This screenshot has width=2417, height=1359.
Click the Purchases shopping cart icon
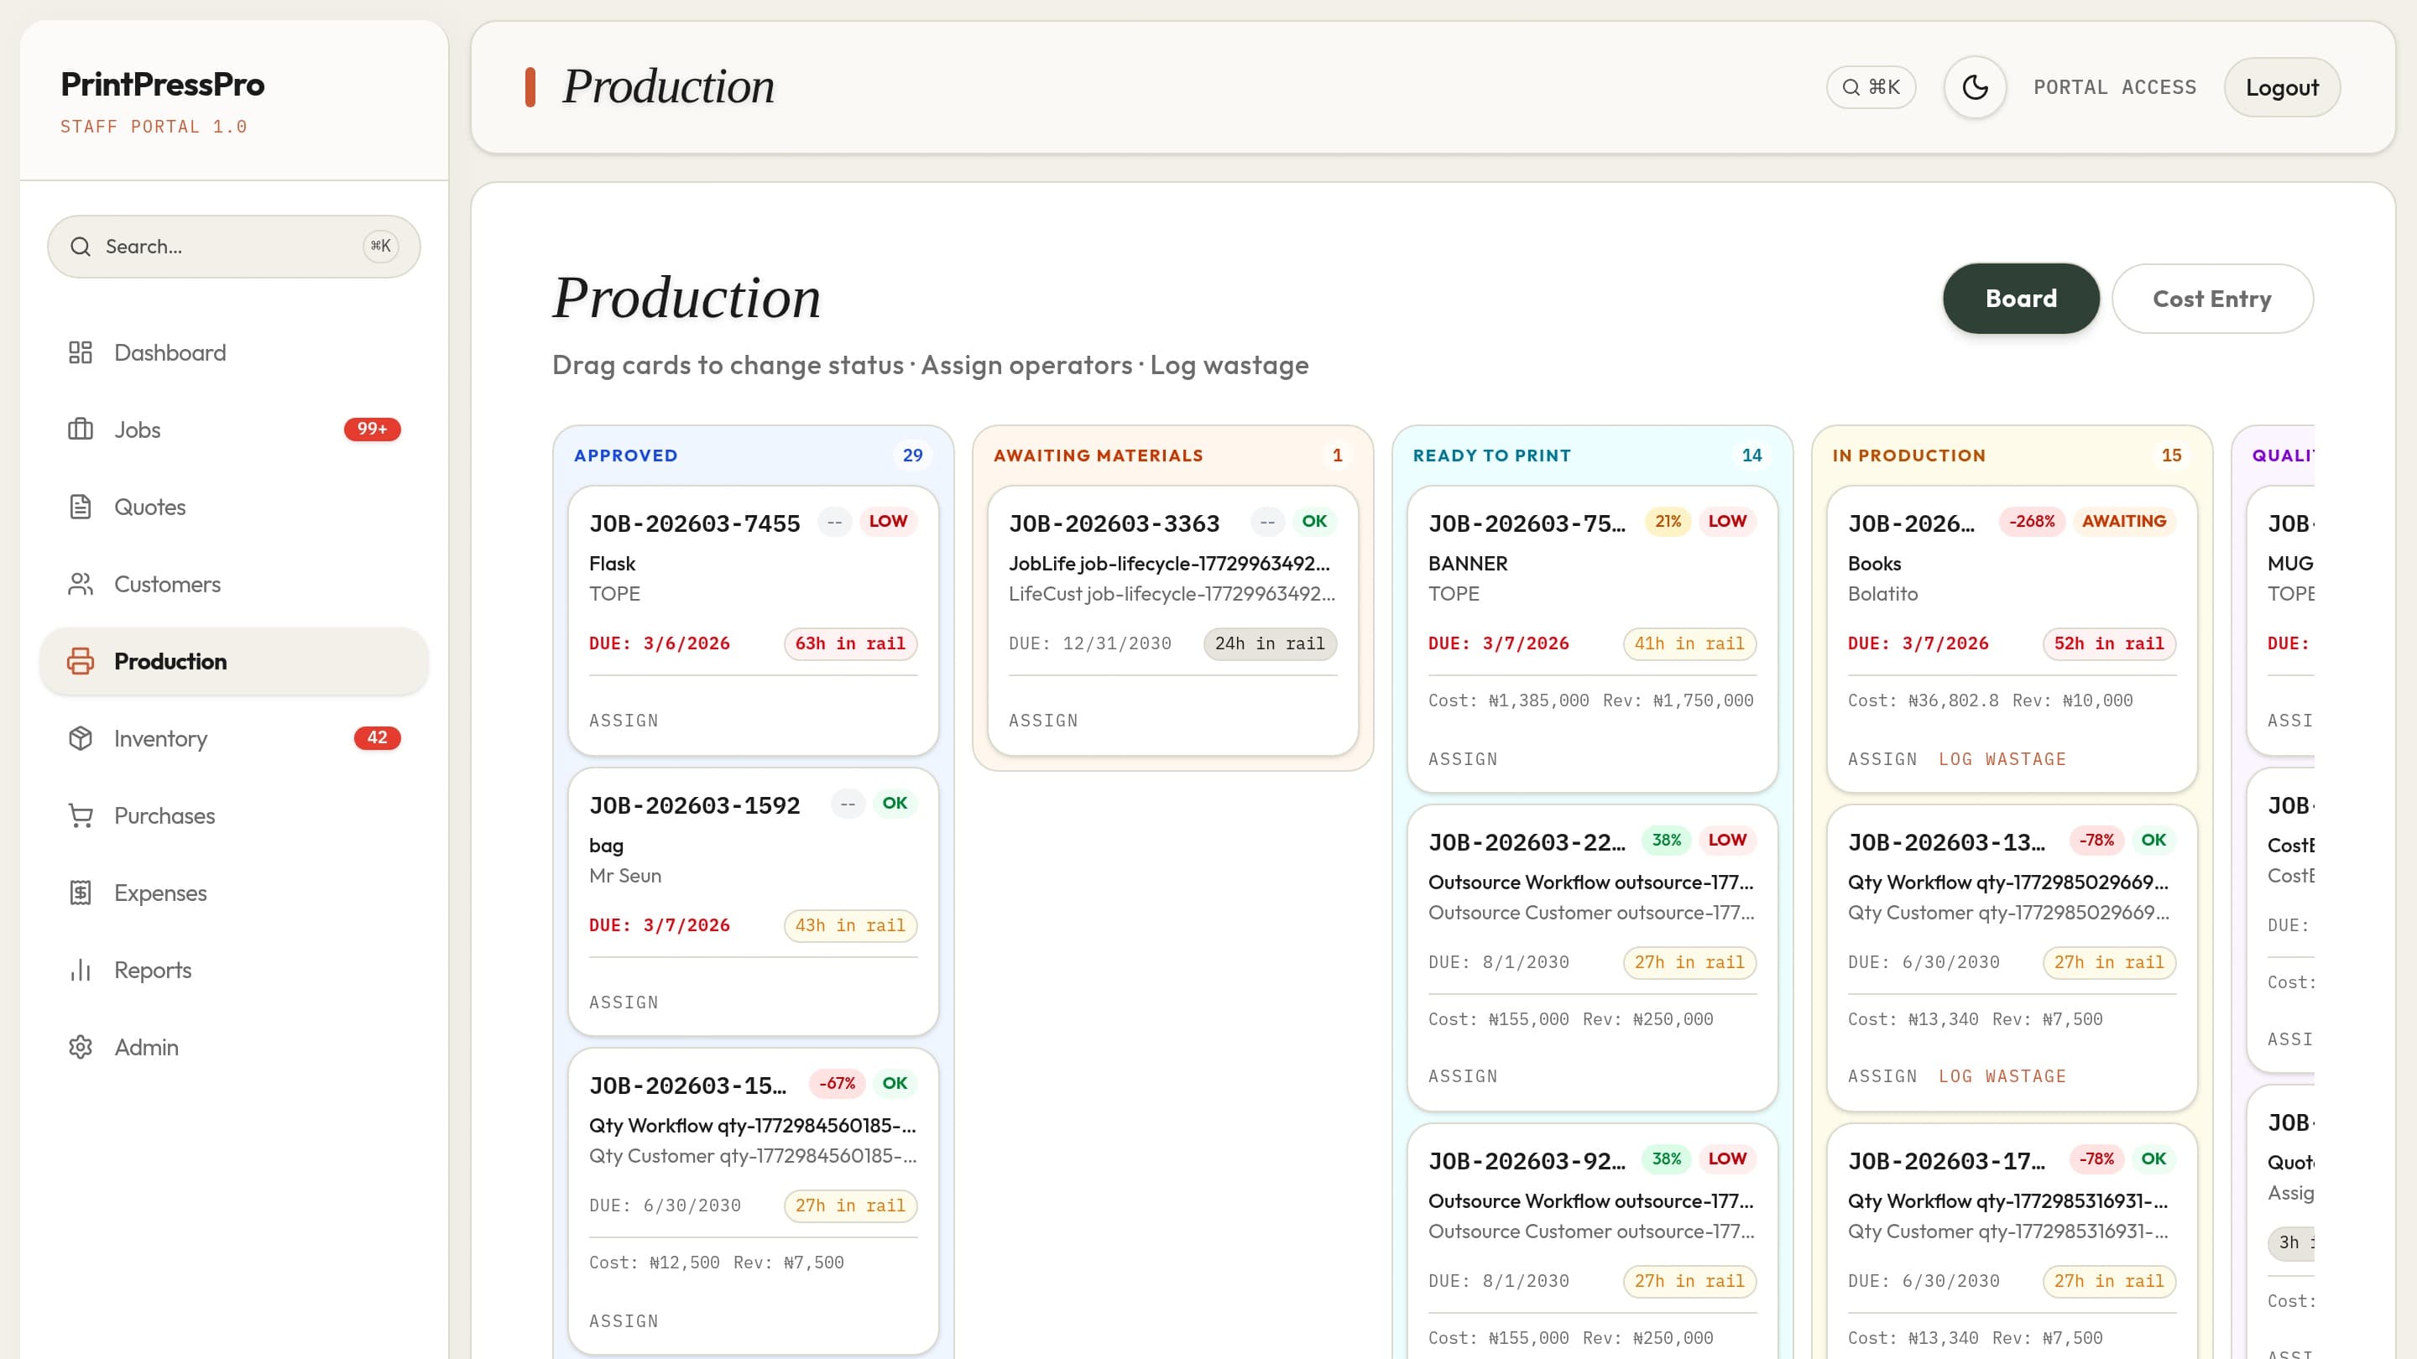[80, 816]
